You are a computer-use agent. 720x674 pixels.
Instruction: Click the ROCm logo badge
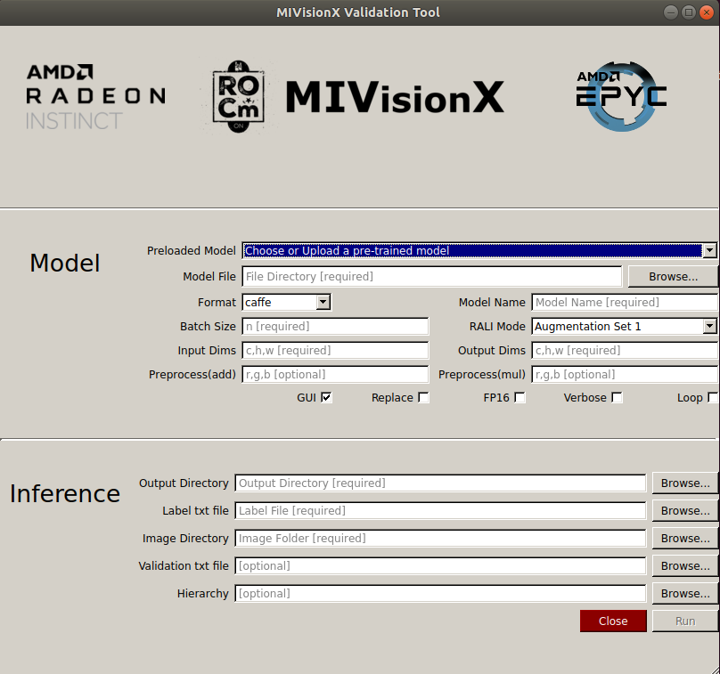click(238, 97)
